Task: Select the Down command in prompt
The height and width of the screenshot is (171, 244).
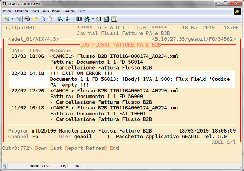Action: (41, 148)
